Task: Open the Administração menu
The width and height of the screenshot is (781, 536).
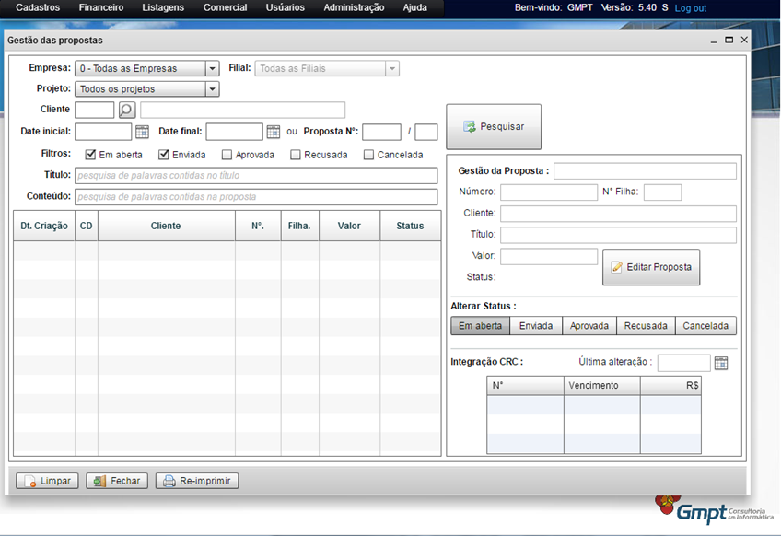Action: click(354, 7)
